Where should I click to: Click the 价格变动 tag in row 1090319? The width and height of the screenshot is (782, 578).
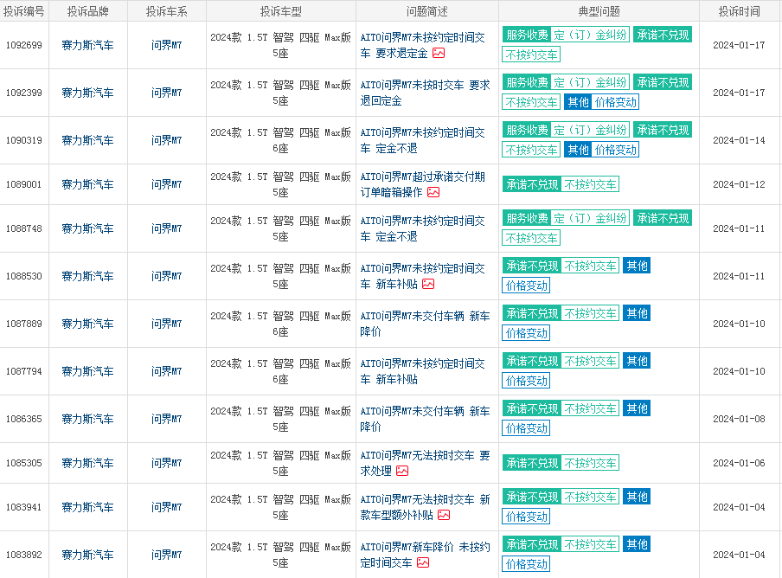[x=615, y=150]
